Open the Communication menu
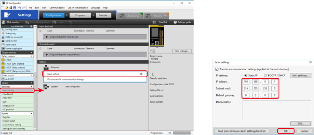 (x=57, y=8)
